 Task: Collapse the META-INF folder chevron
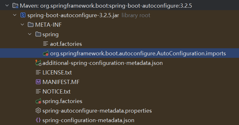point(22,24)
